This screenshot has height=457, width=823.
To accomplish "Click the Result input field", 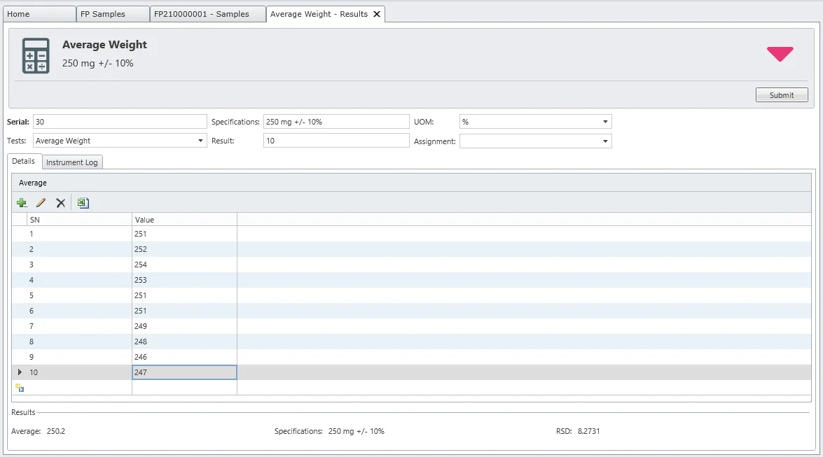I will point(336,141).
